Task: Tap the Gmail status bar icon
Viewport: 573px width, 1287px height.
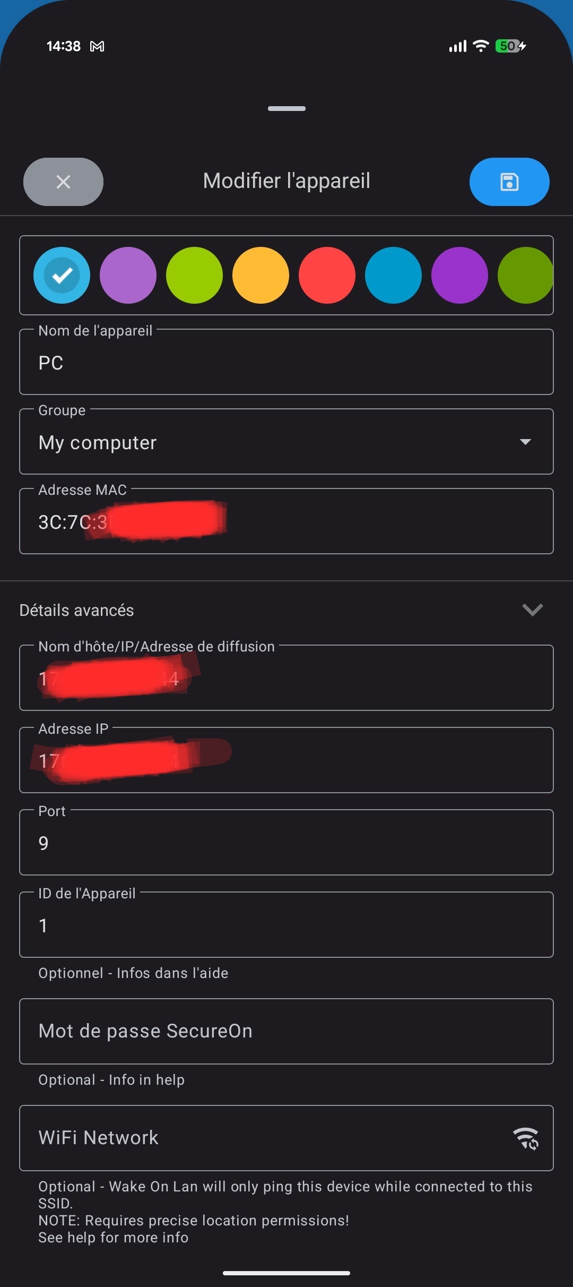Action: point(97,47)
